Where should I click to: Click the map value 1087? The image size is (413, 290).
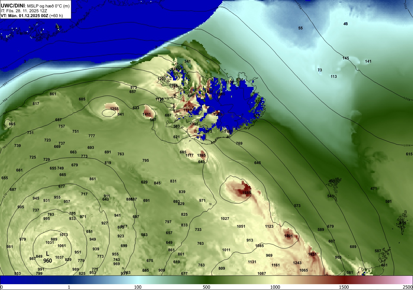point(262,274)
